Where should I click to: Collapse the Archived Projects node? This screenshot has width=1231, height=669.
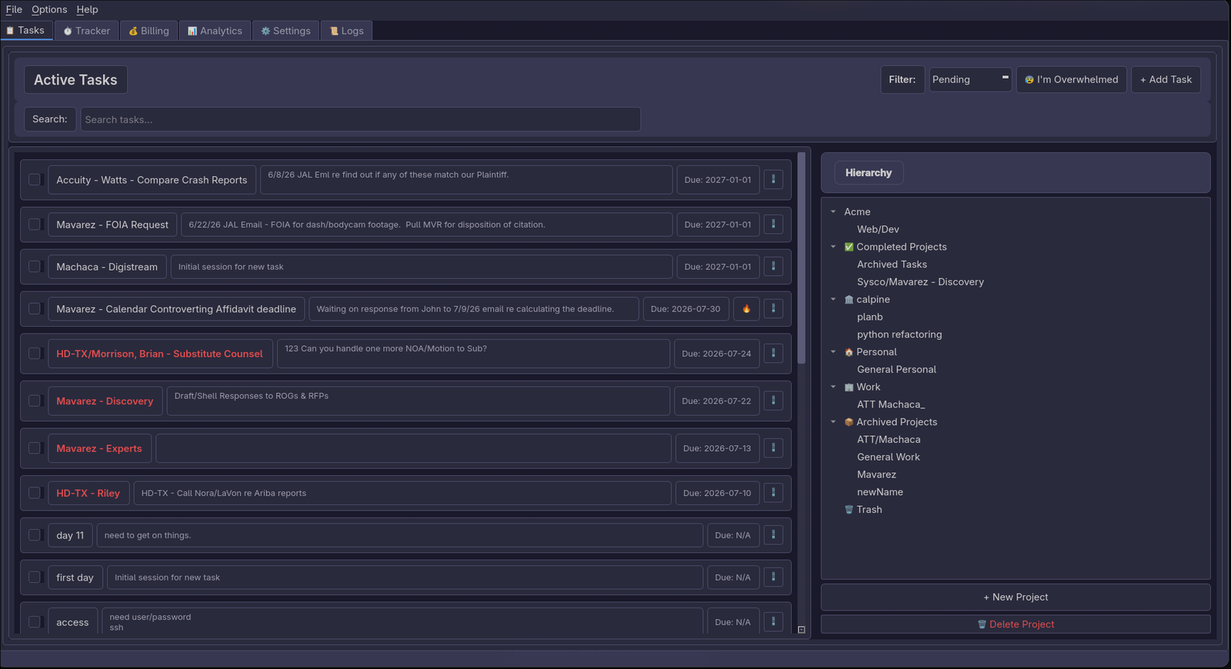click(x=833, y=421)
